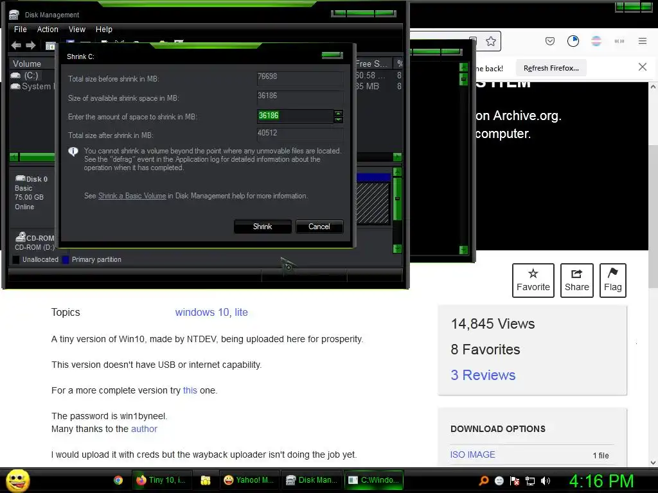This screenshot has height=493, width=658.
Task: Click the CD-ROM drive icon
Action: click(20, 238)
